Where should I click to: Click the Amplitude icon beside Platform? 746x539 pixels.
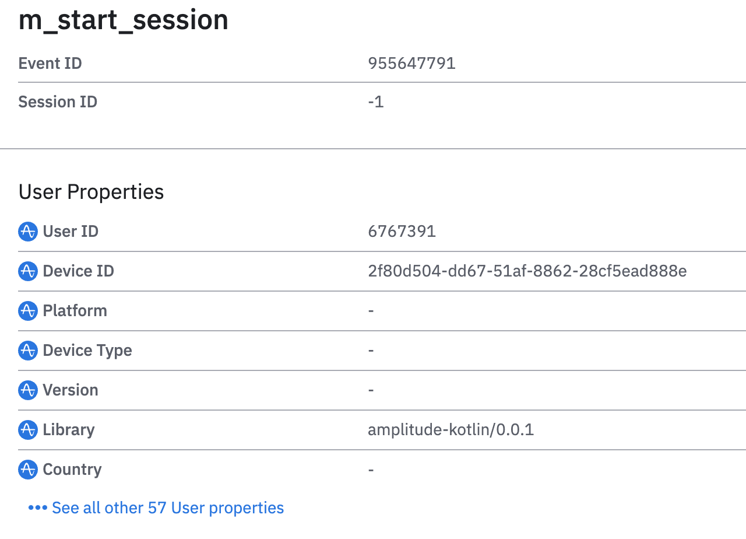click(x=27, y=311)
